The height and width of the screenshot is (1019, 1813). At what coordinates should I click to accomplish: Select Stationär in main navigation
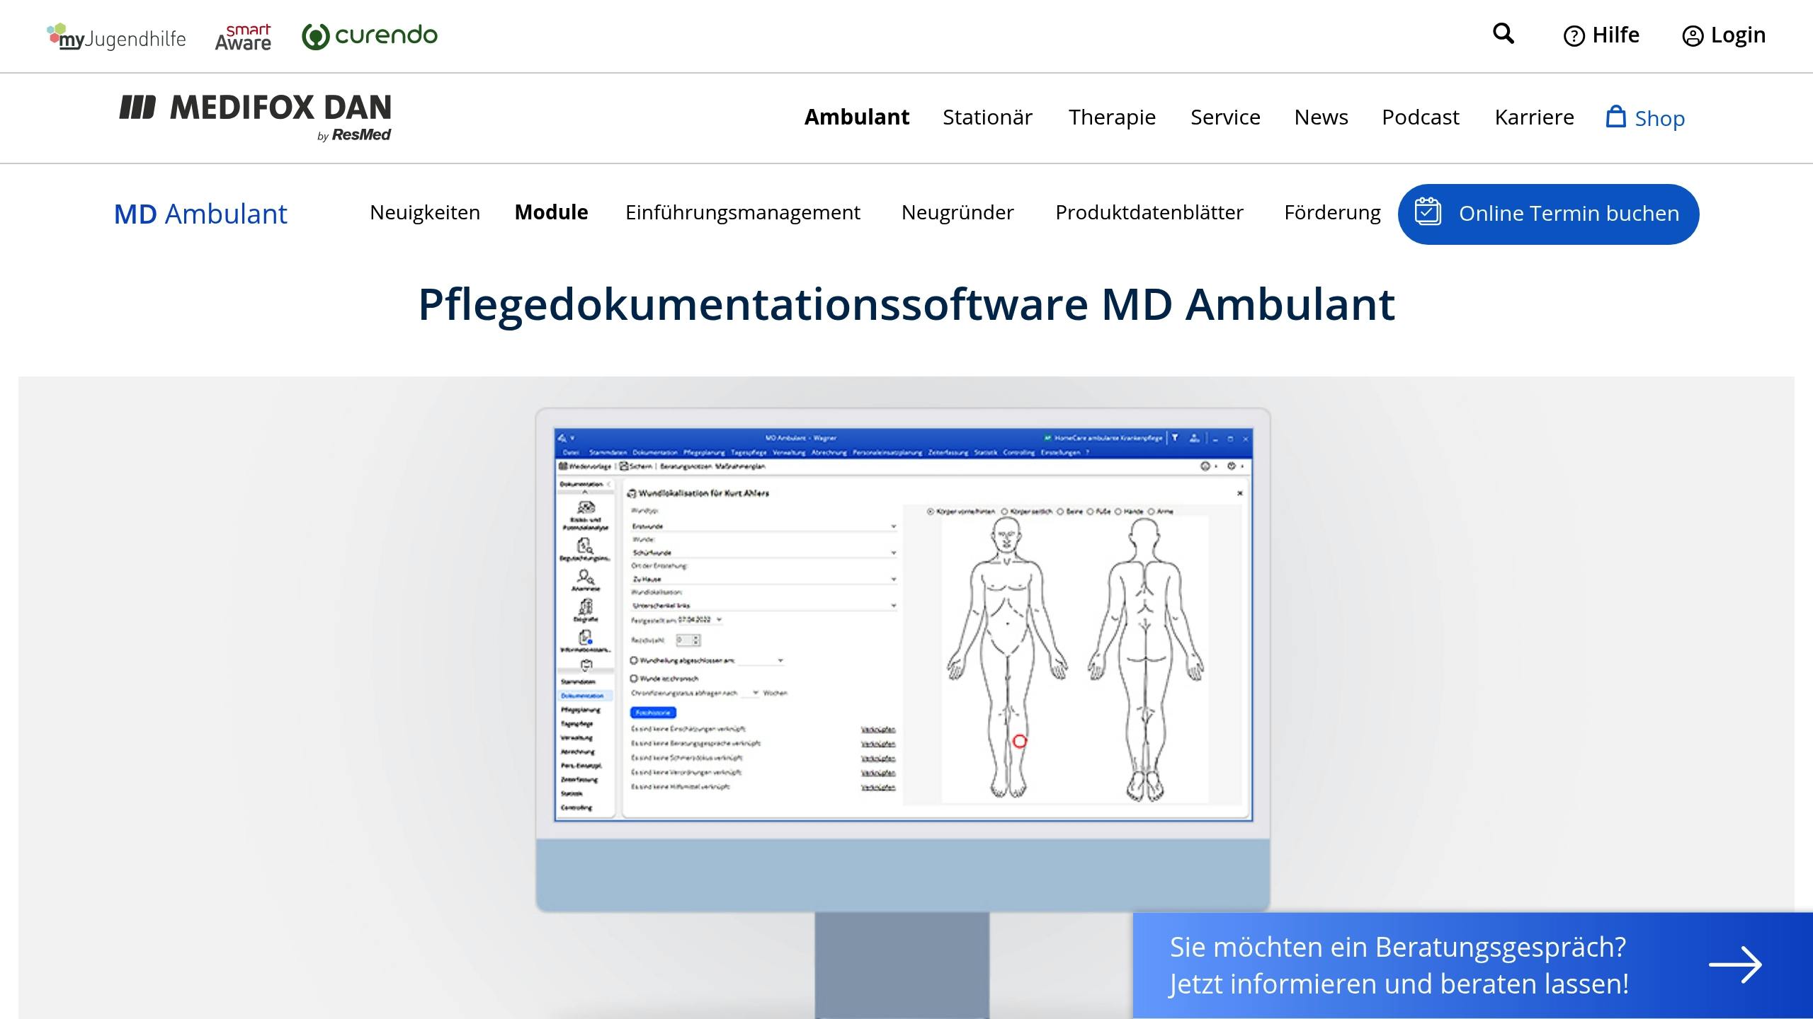987,117
